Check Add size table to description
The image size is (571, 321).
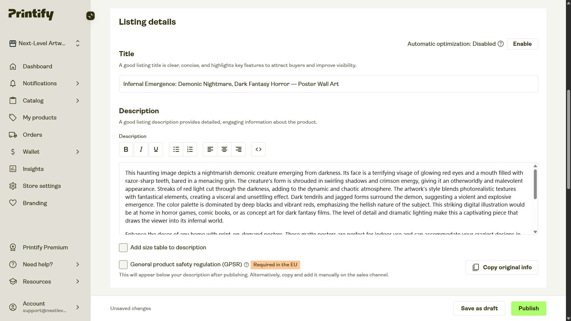point(123,248)
